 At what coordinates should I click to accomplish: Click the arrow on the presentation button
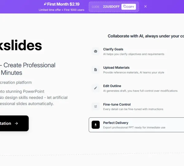(16, 123)
